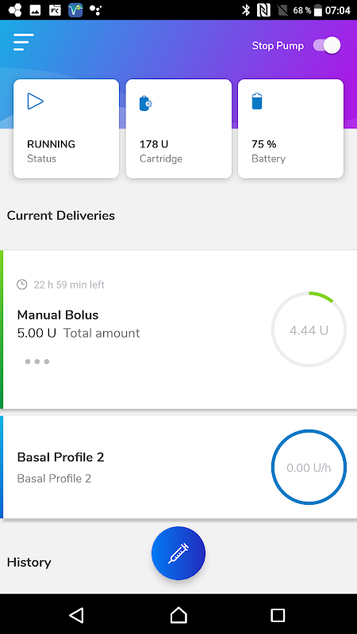Open the 178 U Cartridge card
Image resolution: width=357 pixels, height=634 pixels.
tap(178, 128)
